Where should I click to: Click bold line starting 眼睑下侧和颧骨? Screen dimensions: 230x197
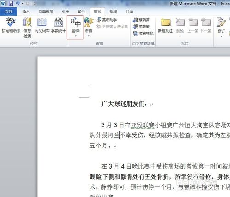(160, 177)
